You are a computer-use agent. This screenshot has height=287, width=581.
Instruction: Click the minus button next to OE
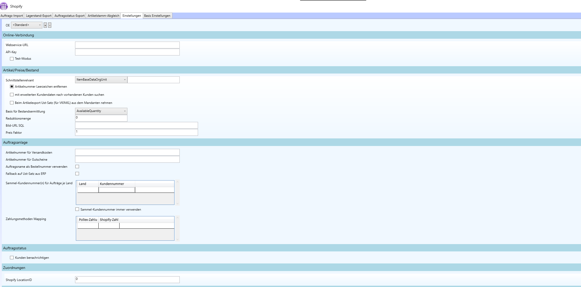coord(50,25)
